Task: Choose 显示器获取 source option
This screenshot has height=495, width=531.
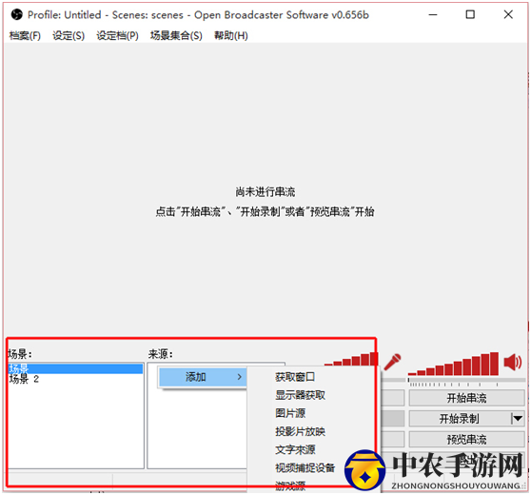Action: (x=300, y=395)
